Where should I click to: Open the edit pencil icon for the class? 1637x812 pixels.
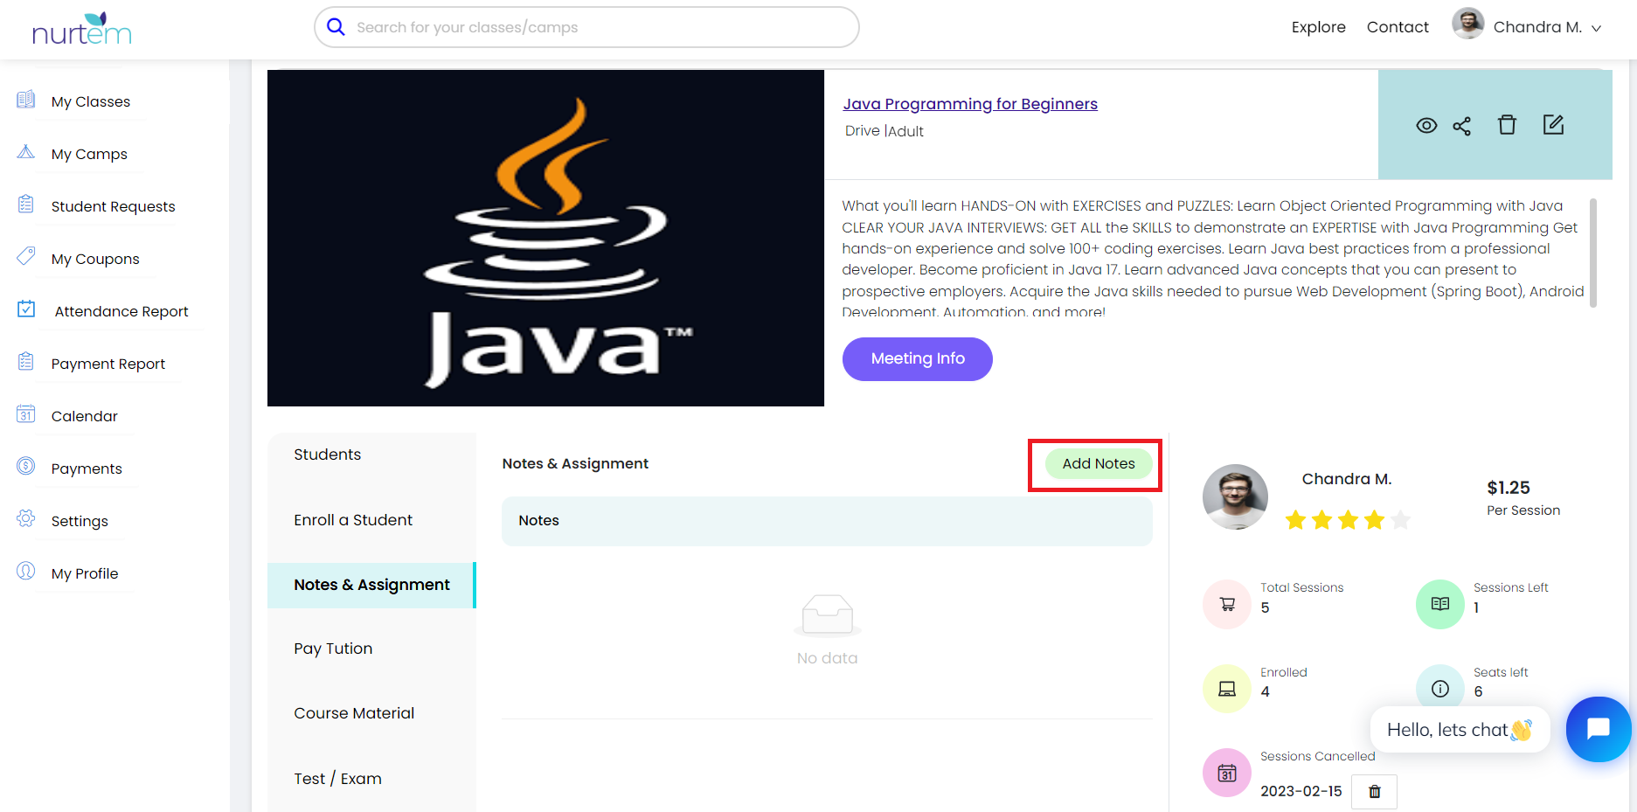[1553, 125]
